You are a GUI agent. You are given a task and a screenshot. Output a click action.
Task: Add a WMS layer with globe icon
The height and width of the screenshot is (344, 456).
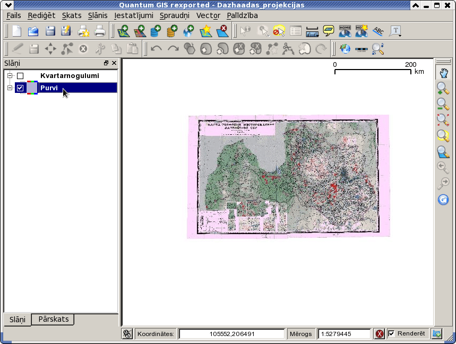tap(188, 31)
